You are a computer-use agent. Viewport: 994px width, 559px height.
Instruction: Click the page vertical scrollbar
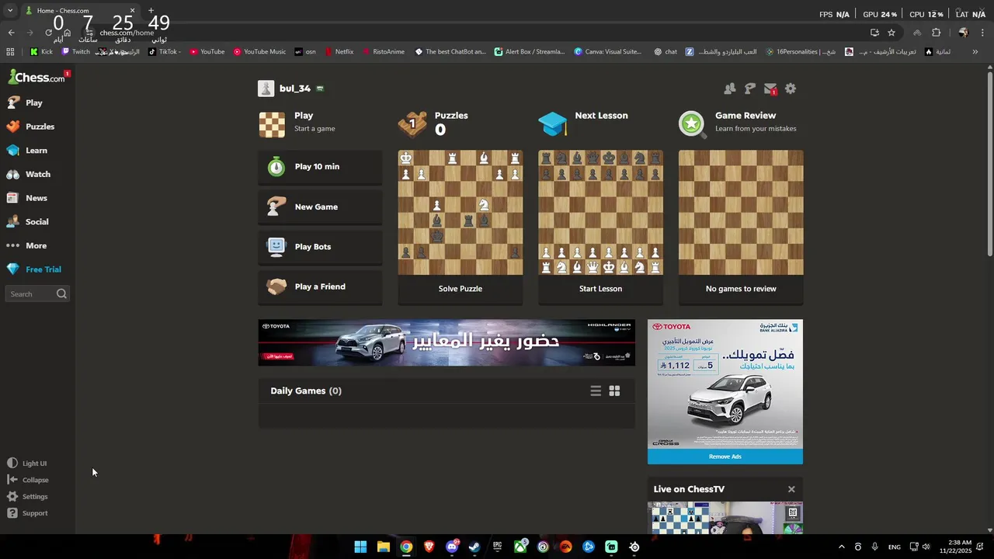click(989, 163)
